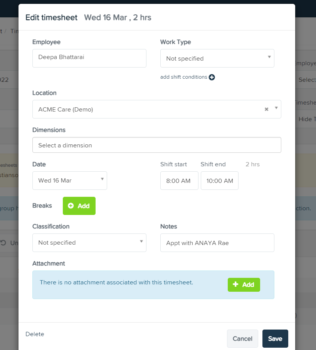Edit the note reading Appt with ANAYA Rae
The height and width of the screenshot is (350, 316).
point(217,242)
